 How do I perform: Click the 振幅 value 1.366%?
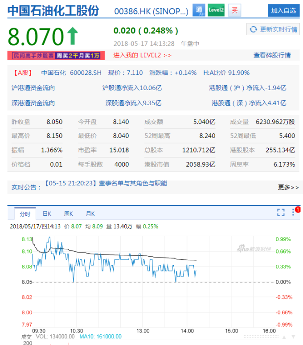(x=52, y=150)
